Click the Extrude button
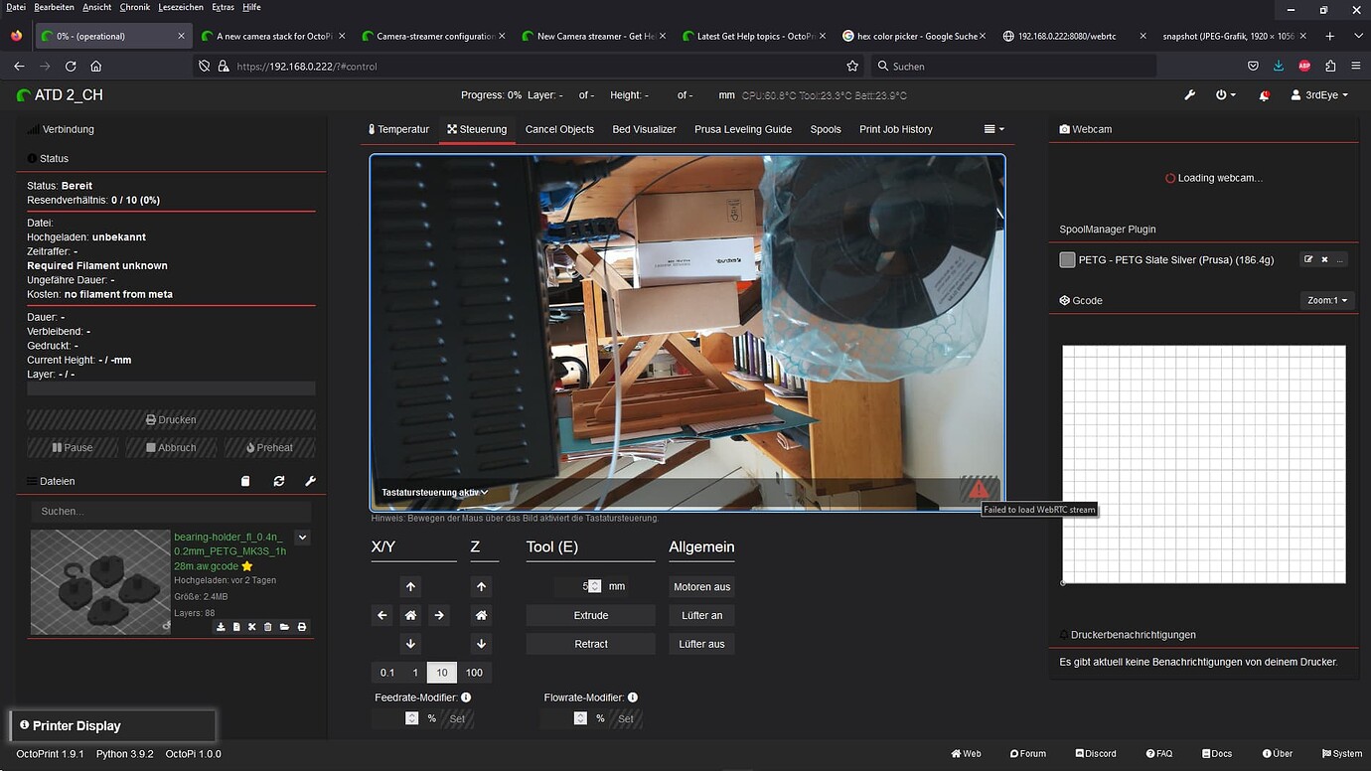 (x=590, y=615)
